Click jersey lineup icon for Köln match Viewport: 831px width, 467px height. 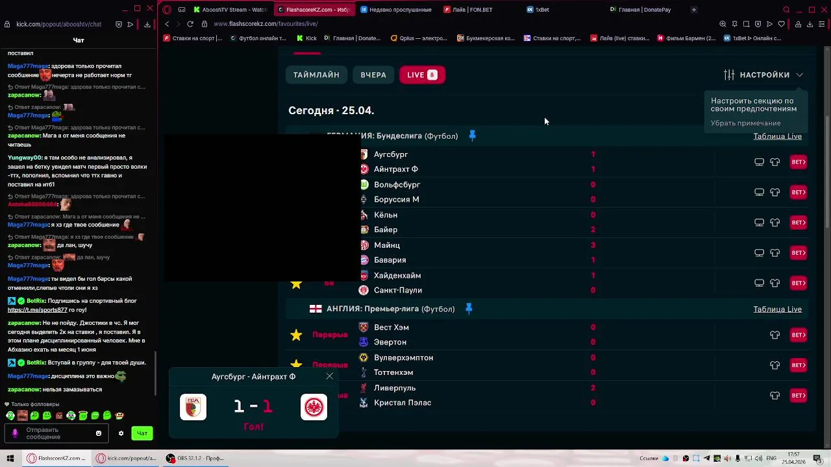click(775, 222)
